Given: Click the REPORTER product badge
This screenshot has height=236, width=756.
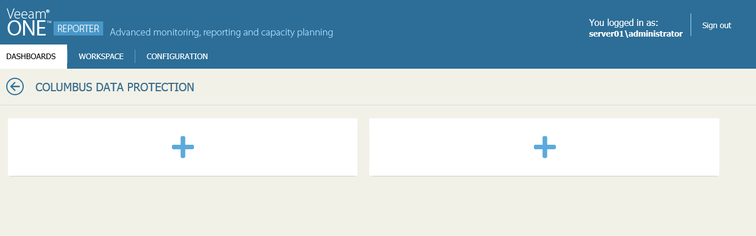Looking at the screenshot, I should point(78,29).
